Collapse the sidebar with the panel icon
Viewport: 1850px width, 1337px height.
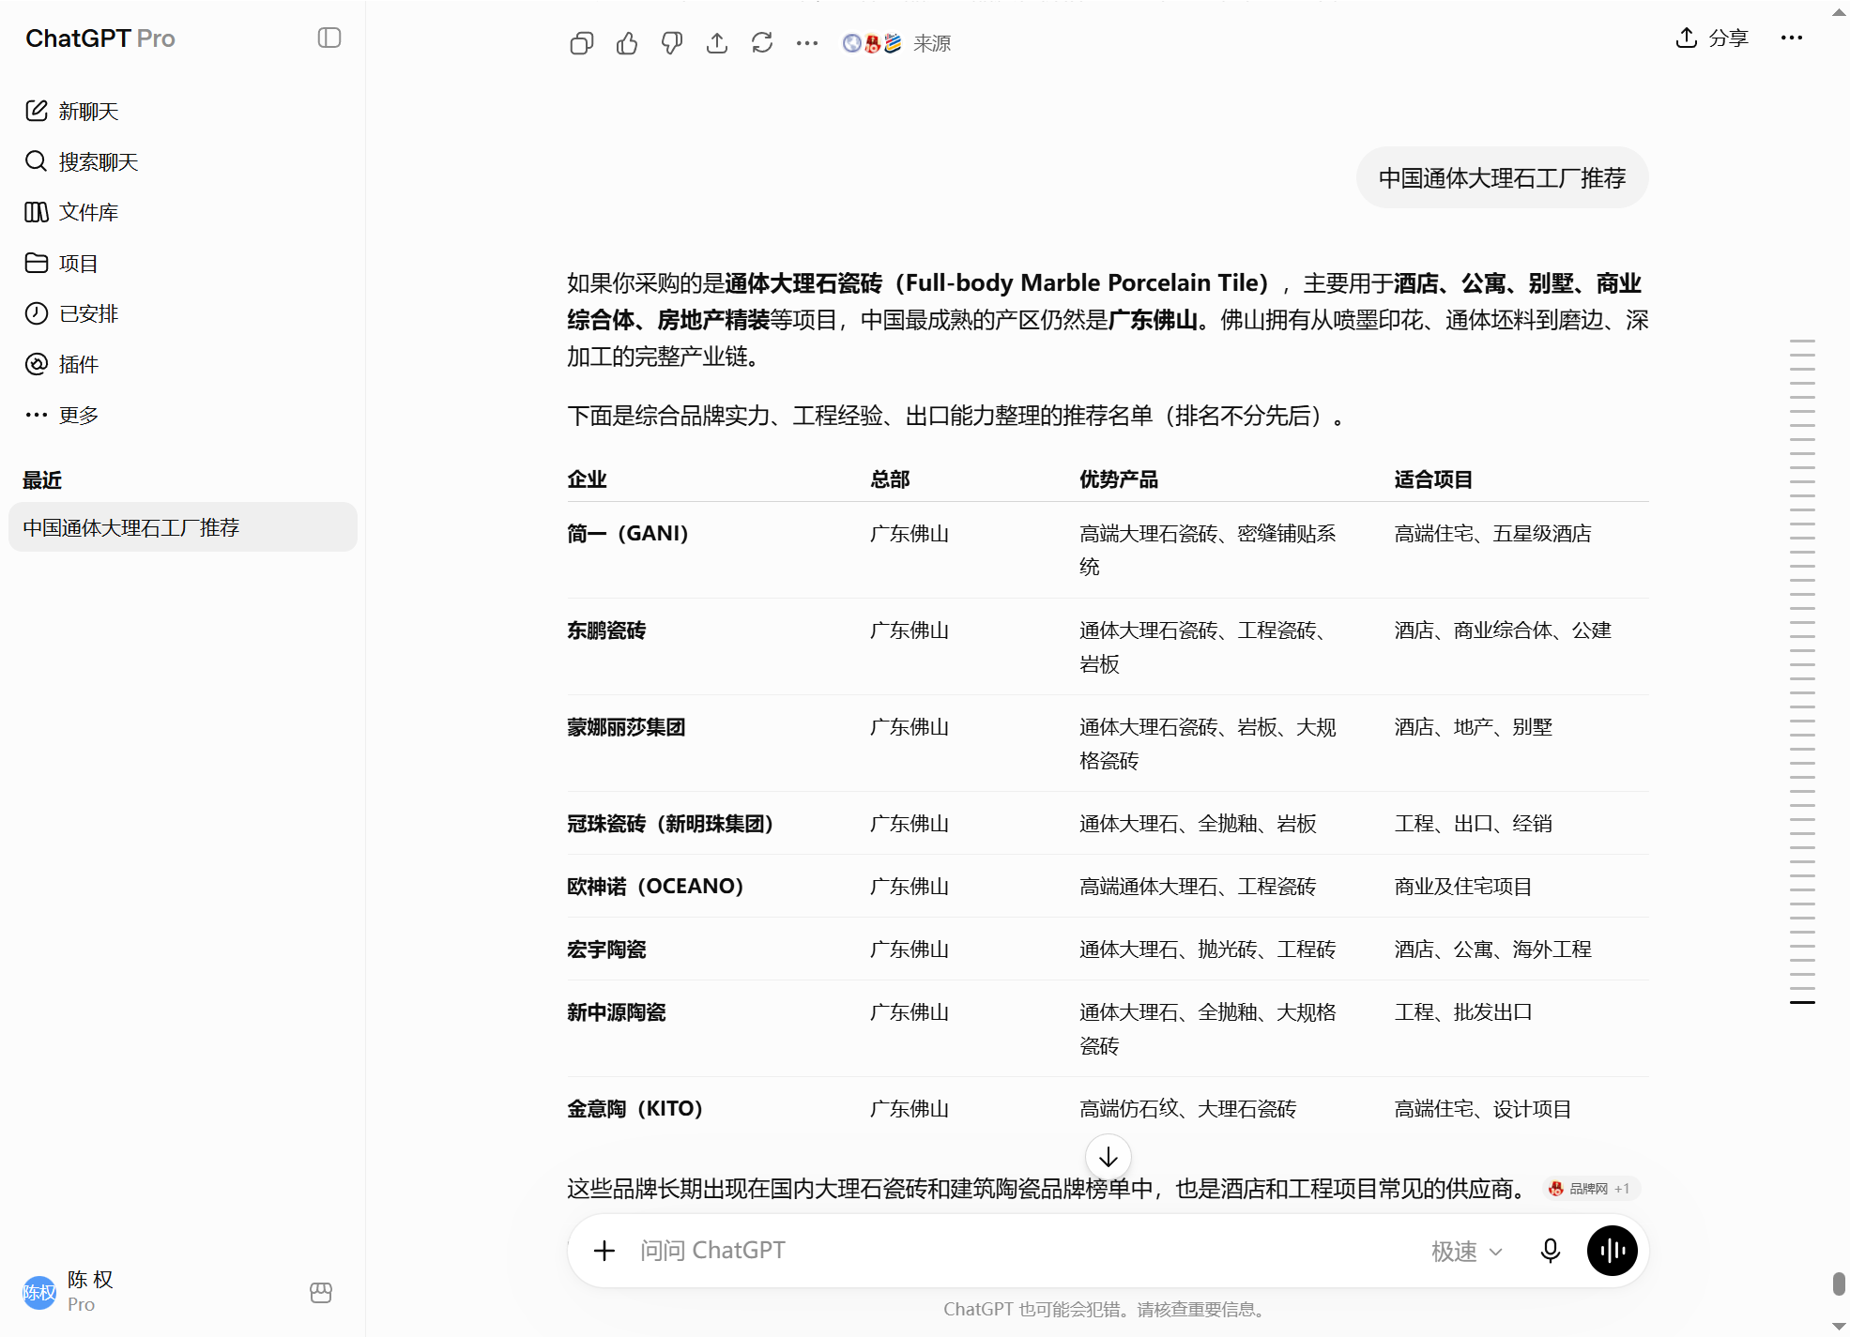coord(329,38)
